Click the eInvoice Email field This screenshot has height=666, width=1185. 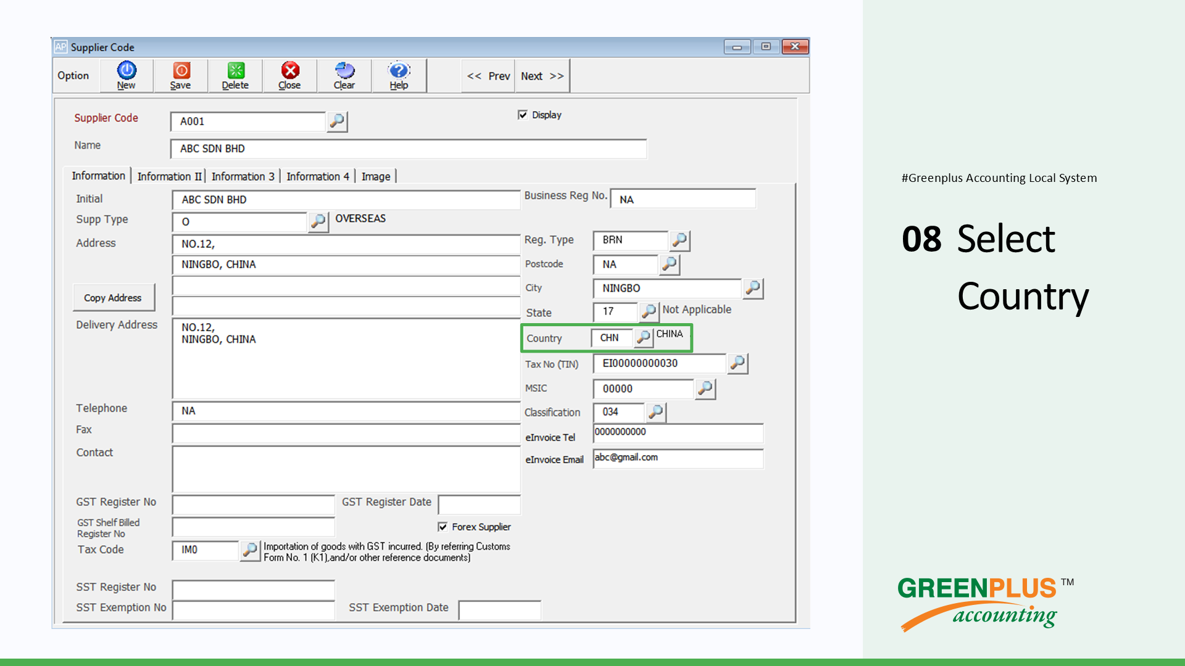point(678,458)
